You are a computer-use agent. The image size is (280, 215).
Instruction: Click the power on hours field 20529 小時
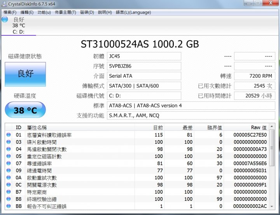255,96
